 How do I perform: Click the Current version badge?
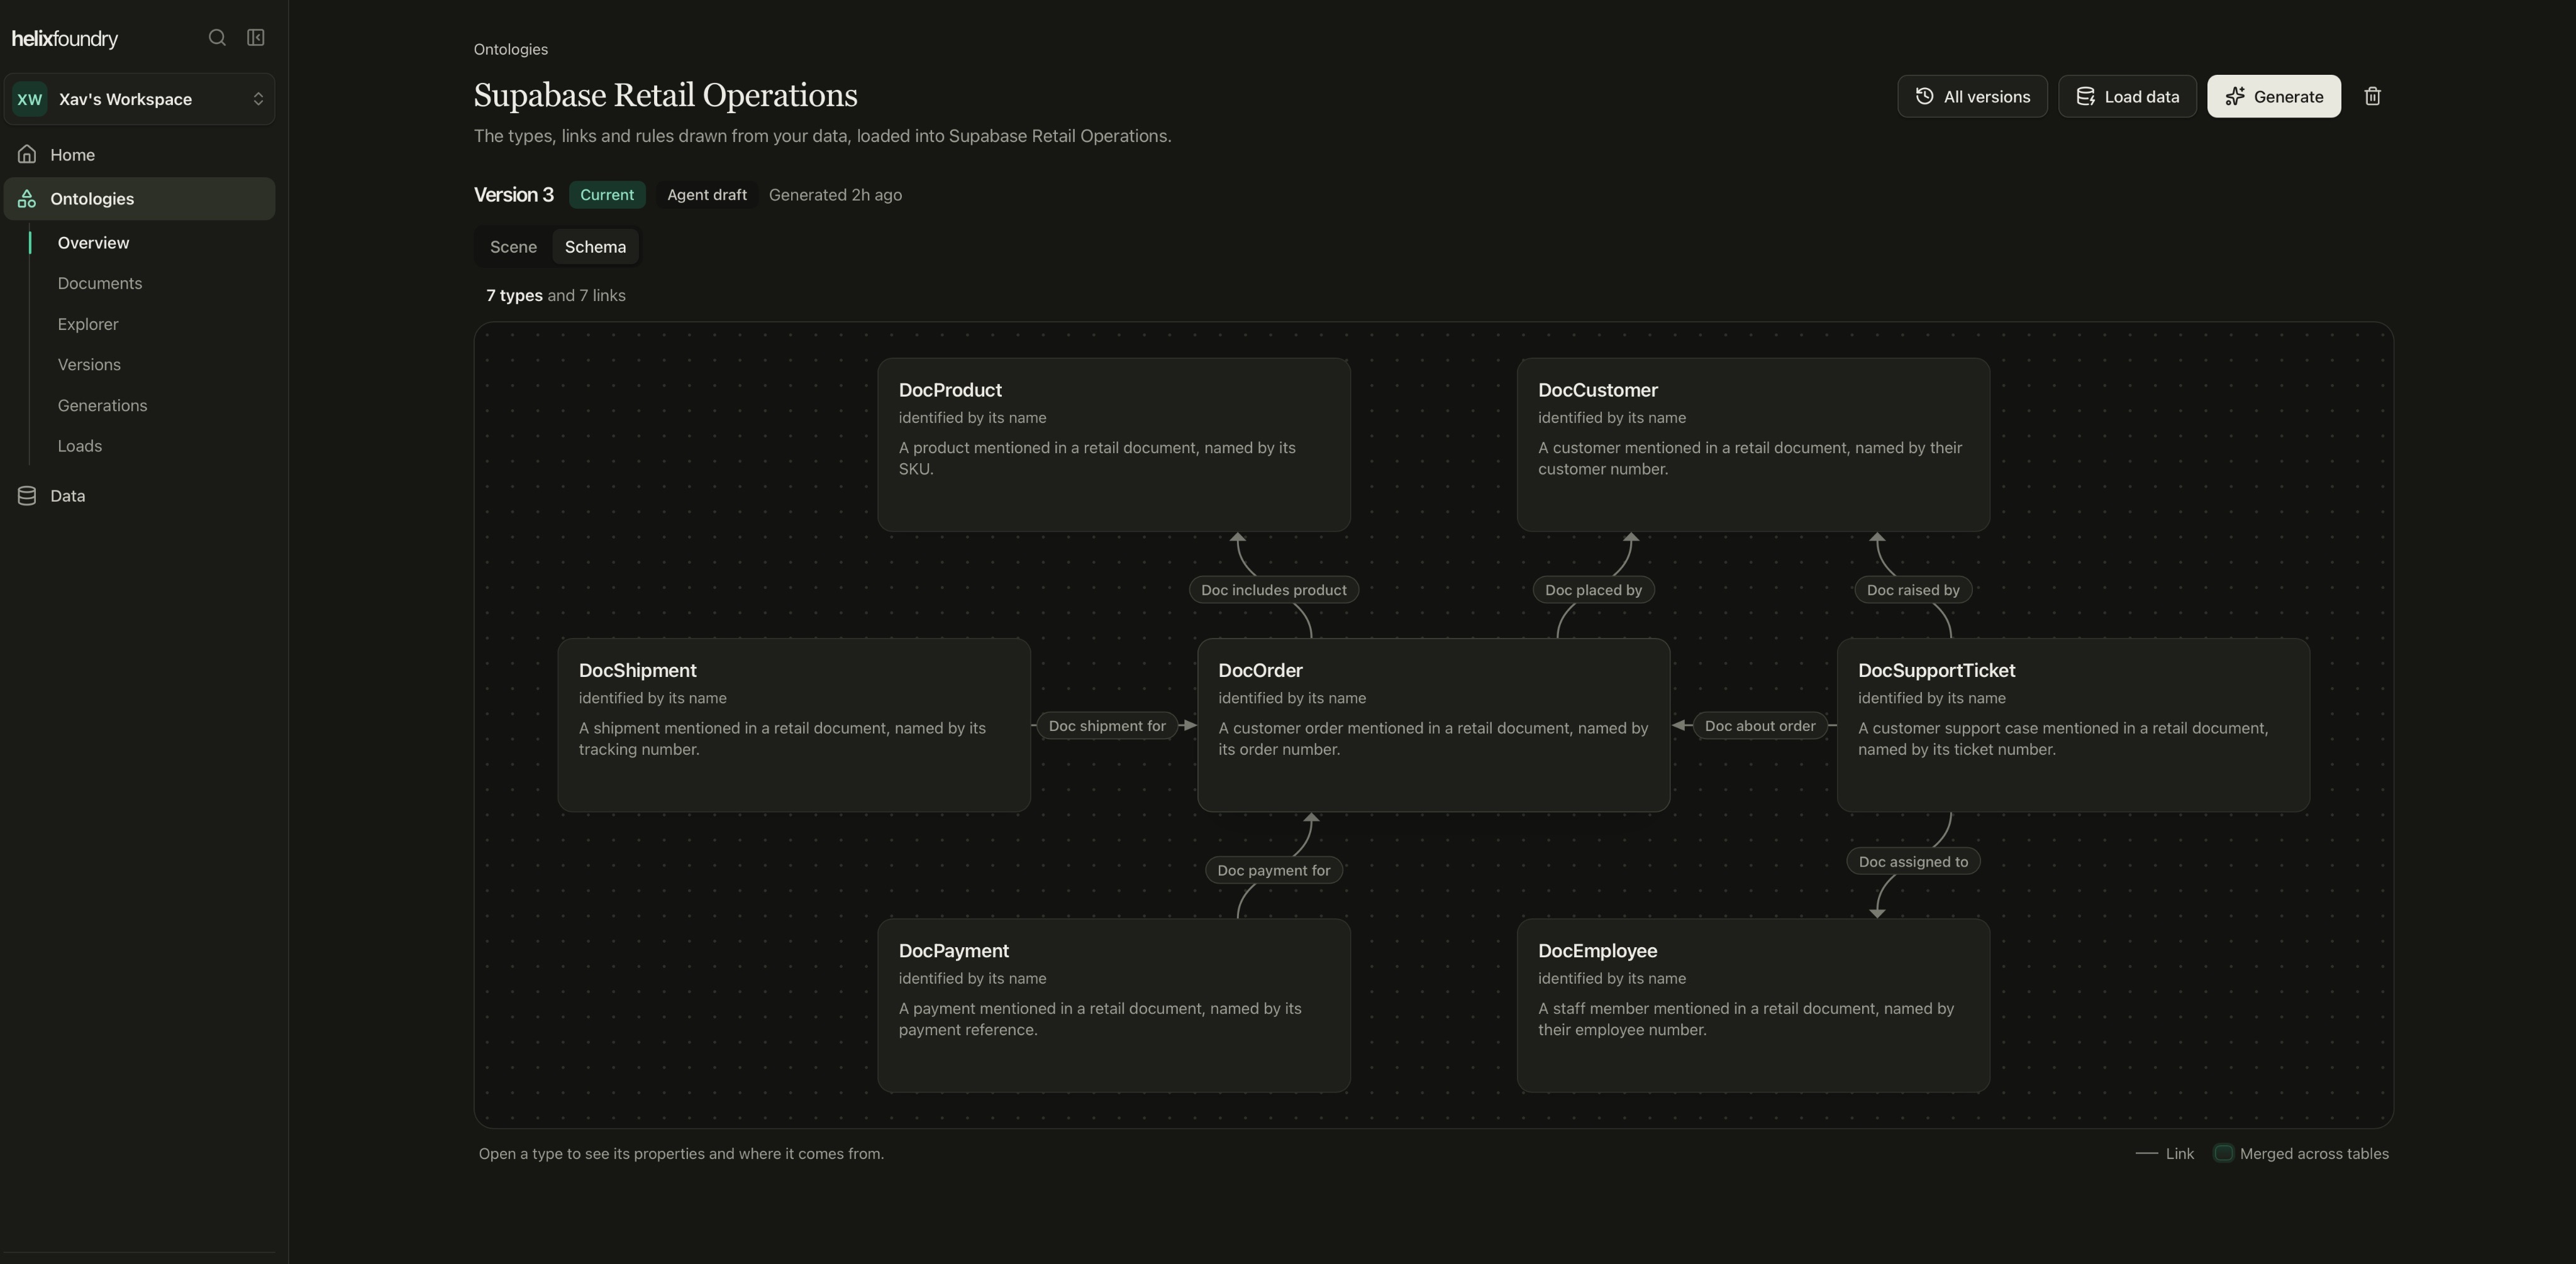[607, 195]
